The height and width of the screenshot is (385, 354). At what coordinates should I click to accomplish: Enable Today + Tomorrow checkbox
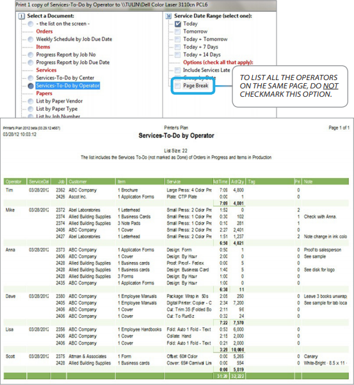point(177,39)
